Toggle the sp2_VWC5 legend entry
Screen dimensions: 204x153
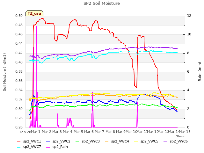pyautogui.click(x=146, y=142)
